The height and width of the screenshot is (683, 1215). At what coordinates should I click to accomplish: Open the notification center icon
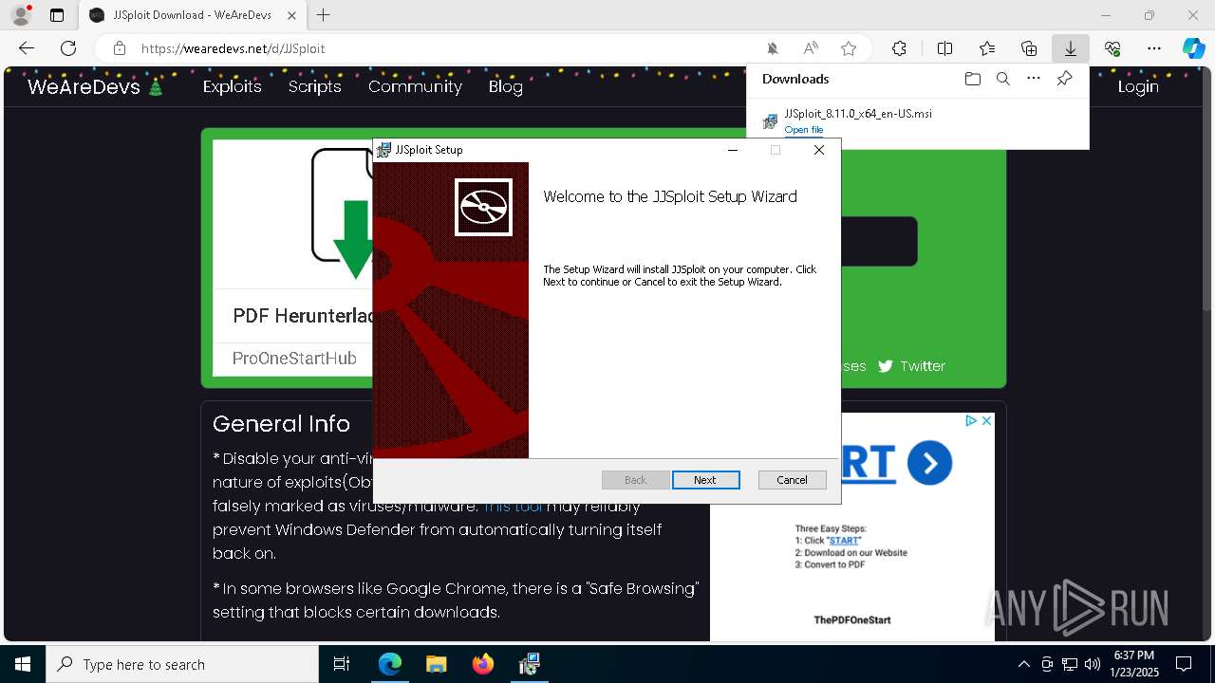click(x=1184, y=664)
